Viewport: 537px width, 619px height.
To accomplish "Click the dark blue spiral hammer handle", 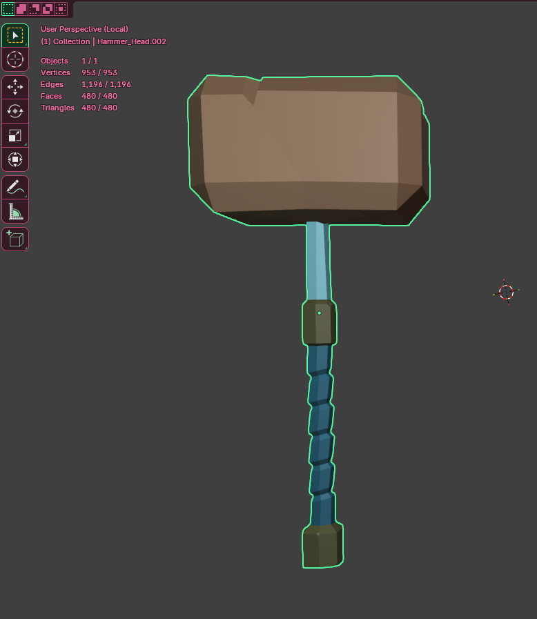I will 321,434.
